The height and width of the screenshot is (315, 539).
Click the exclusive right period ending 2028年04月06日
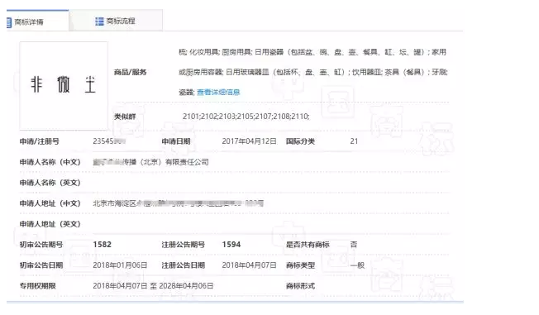153,286
